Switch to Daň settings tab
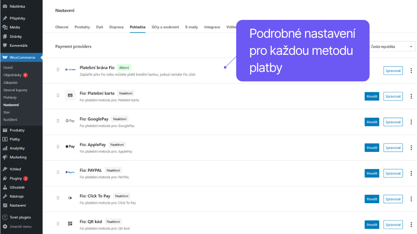417x234 pixels. coord(99,27)
